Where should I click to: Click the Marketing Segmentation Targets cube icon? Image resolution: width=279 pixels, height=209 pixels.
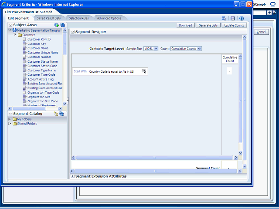coord(14,30)
